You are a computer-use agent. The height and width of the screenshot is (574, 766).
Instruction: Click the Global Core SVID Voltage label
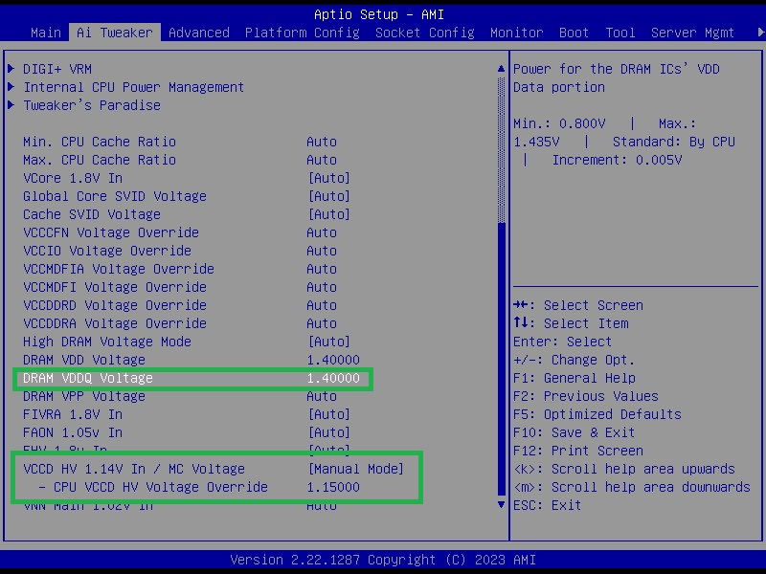(115, 196)
